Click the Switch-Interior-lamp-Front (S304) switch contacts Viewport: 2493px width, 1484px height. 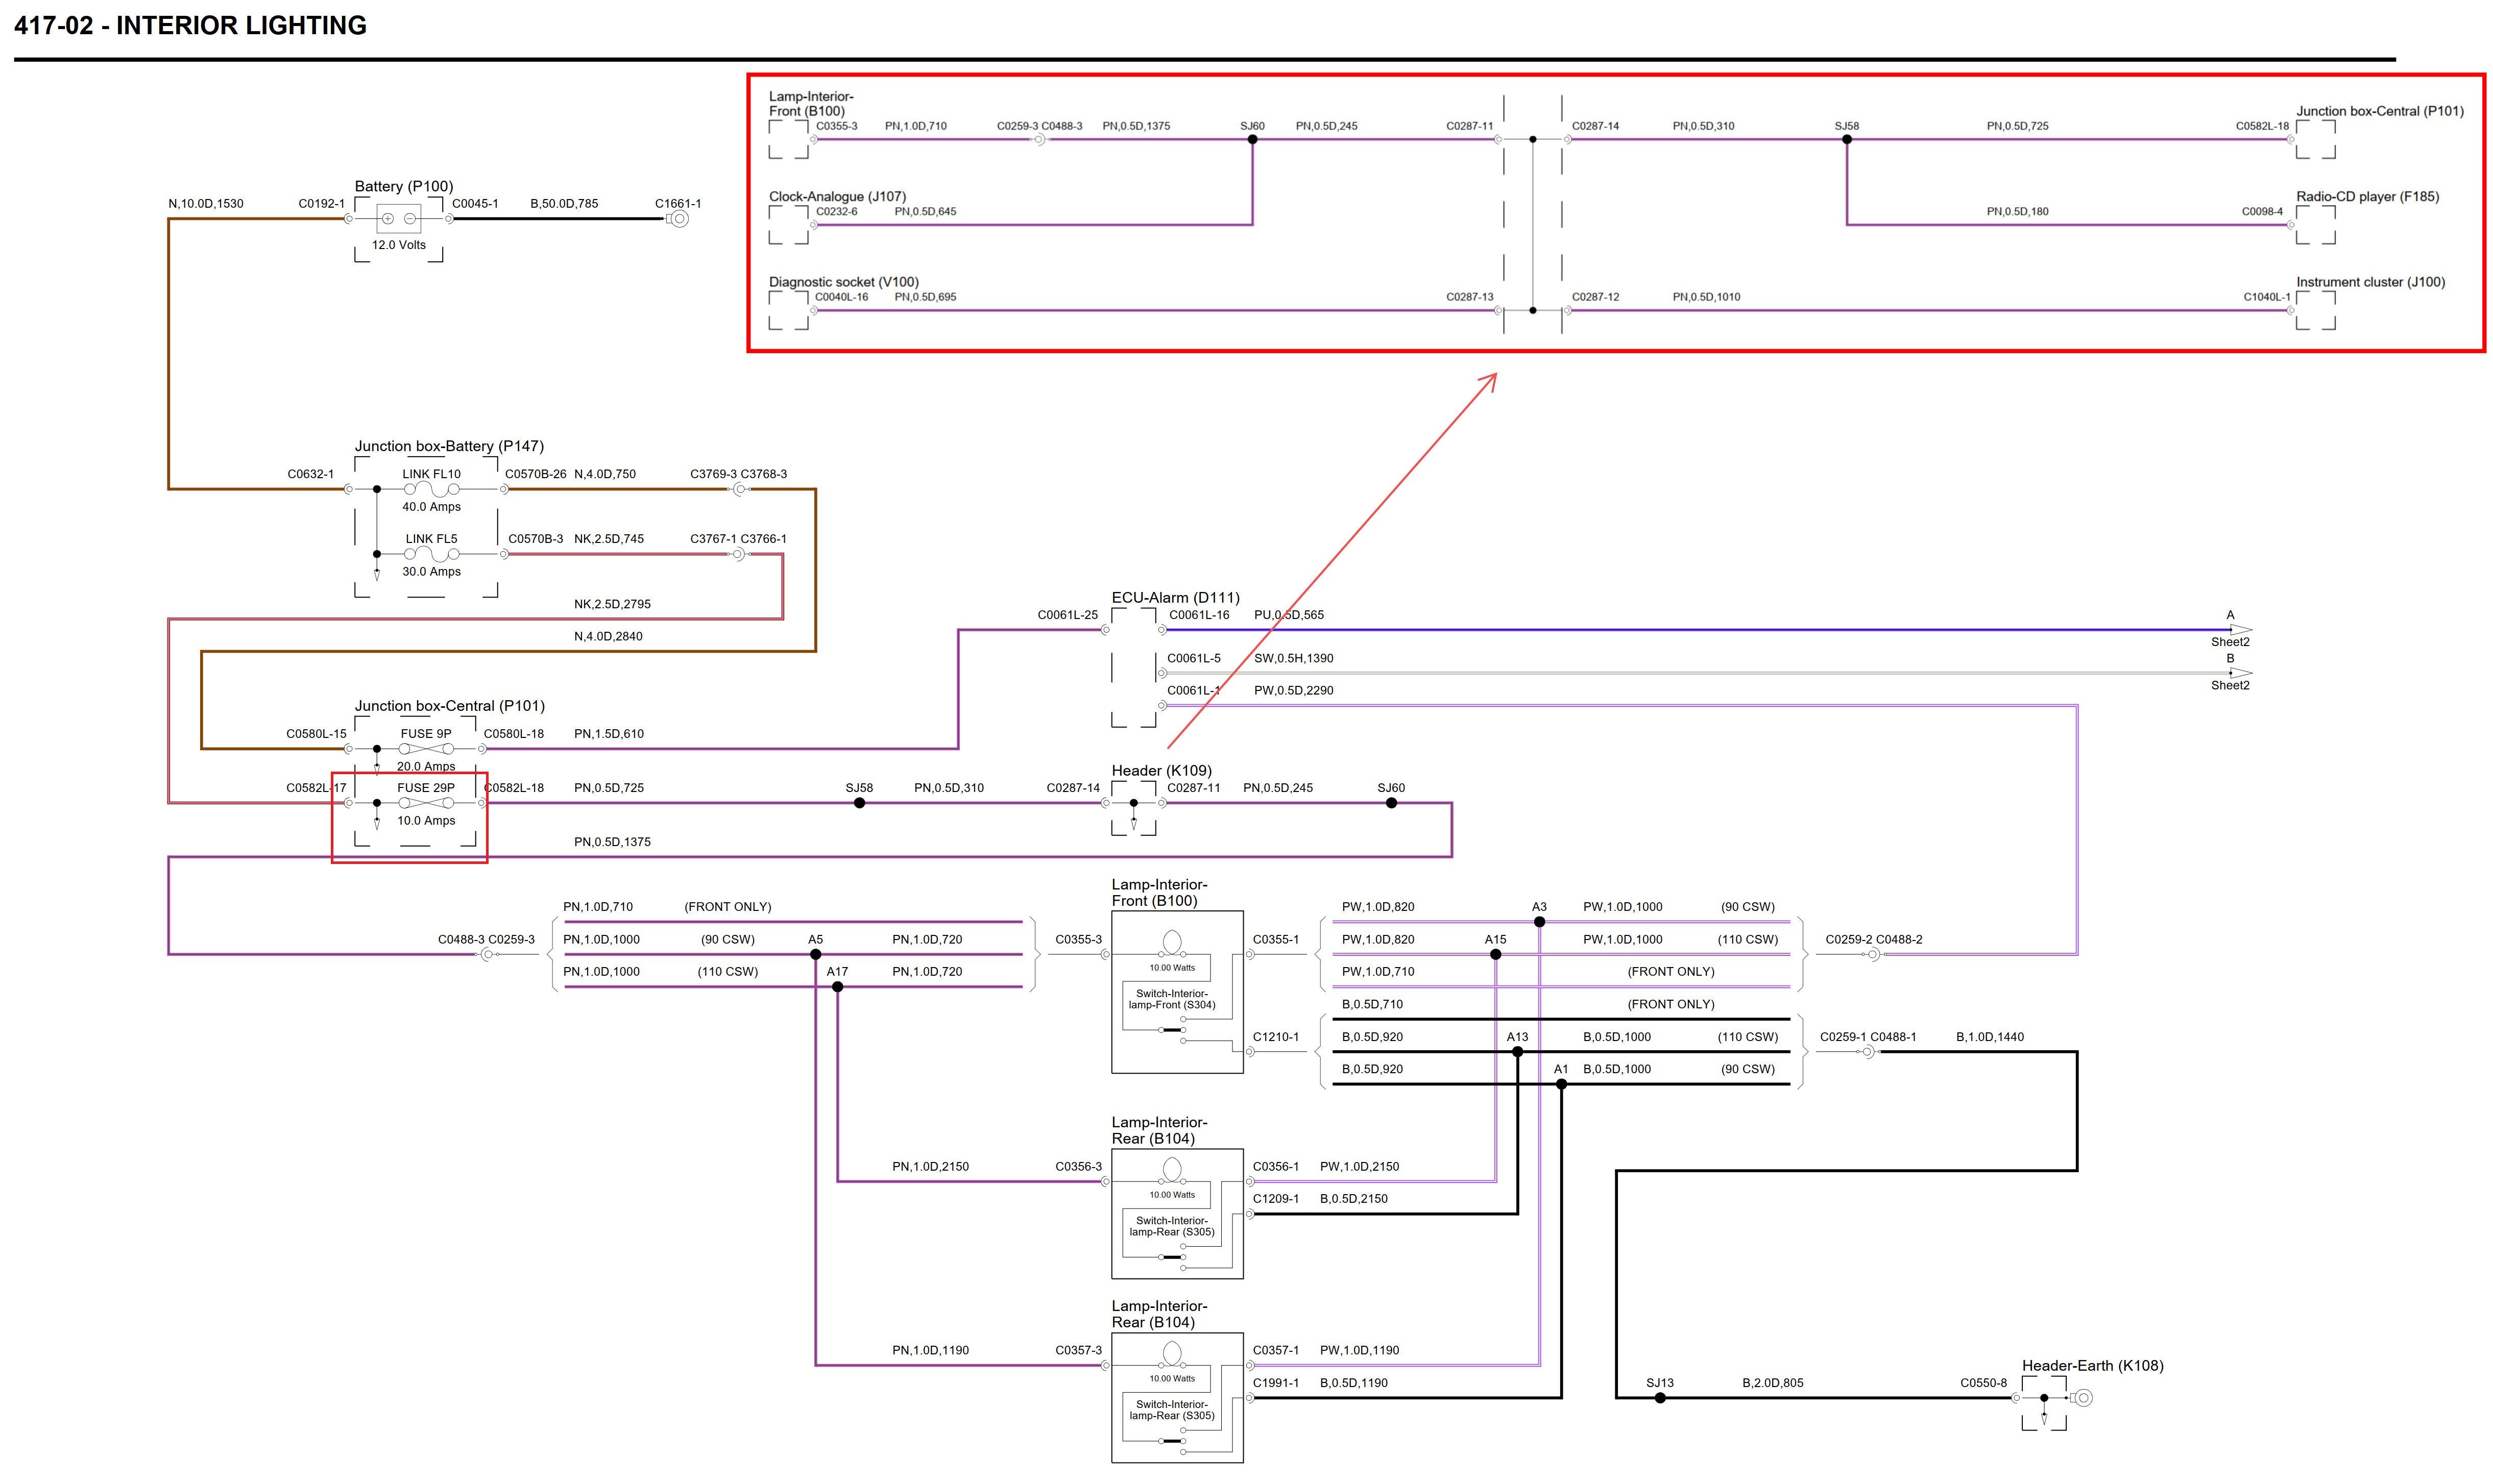tap(1172, 1030)
